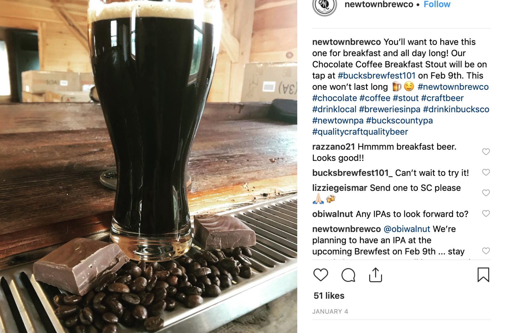Like obiwalnut's IPA question comment
This screenshot has width=506, height=333.
(486, 213)
